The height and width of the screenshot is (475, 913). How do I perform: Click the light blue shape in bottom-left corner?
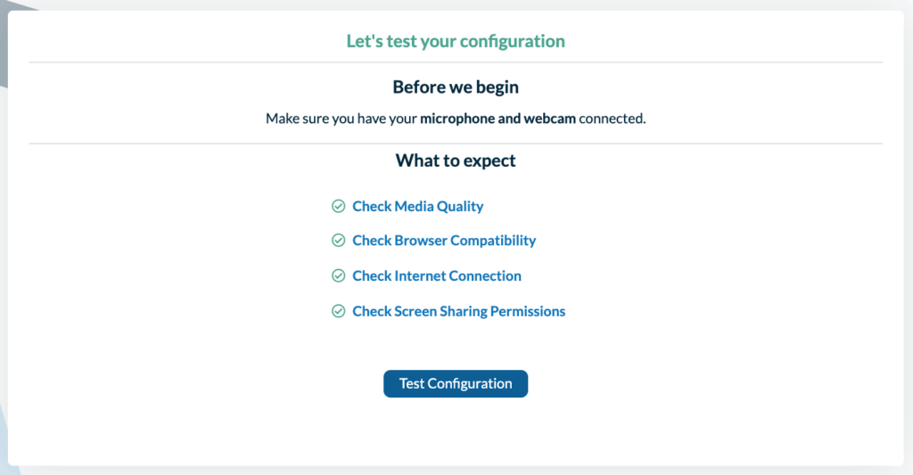[4, 446]
